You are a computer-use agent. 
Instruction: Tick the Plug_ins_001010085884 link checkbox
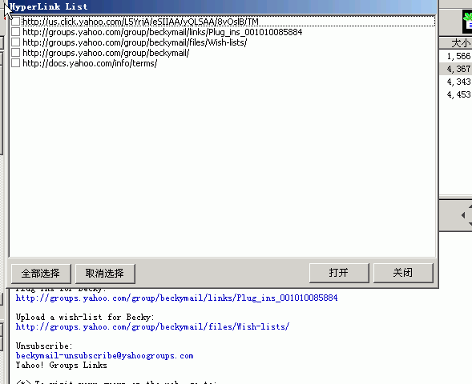16,32
